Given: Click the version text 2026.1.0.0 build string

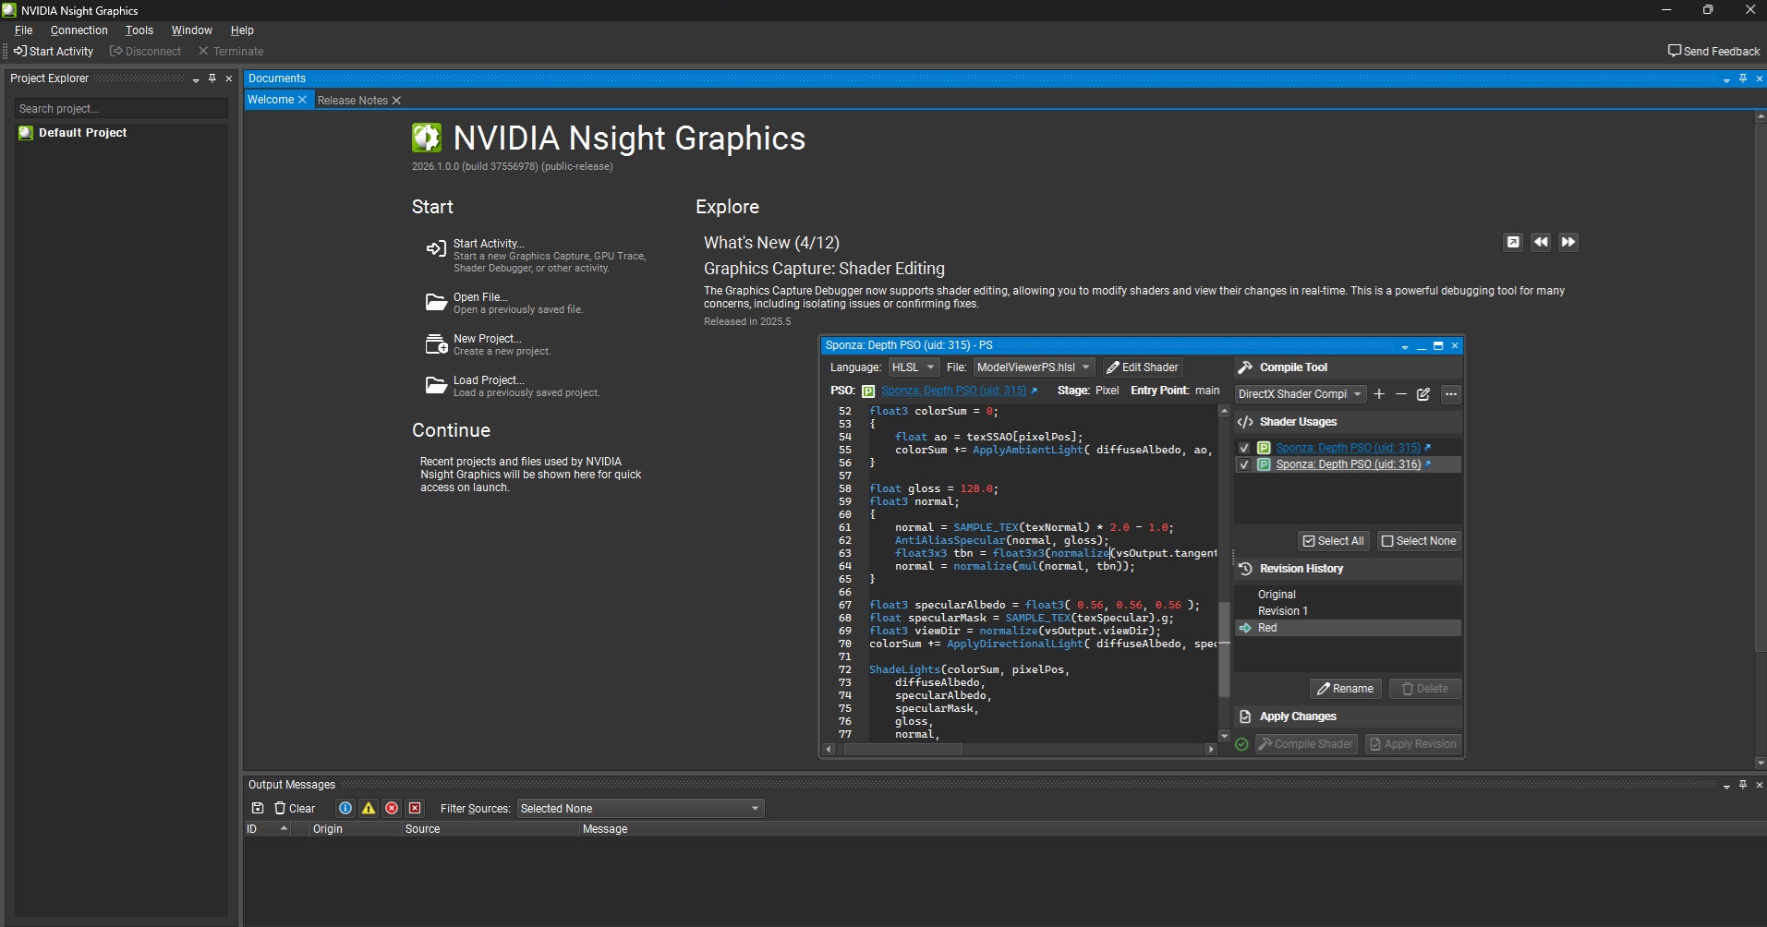Looking at the screenshot, I should click(512, 167).
